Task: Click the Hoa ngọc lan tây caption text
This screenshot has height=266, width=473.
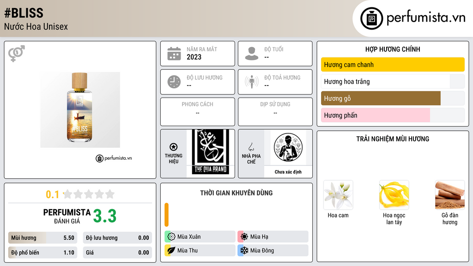Action: [x=394, y=218]
